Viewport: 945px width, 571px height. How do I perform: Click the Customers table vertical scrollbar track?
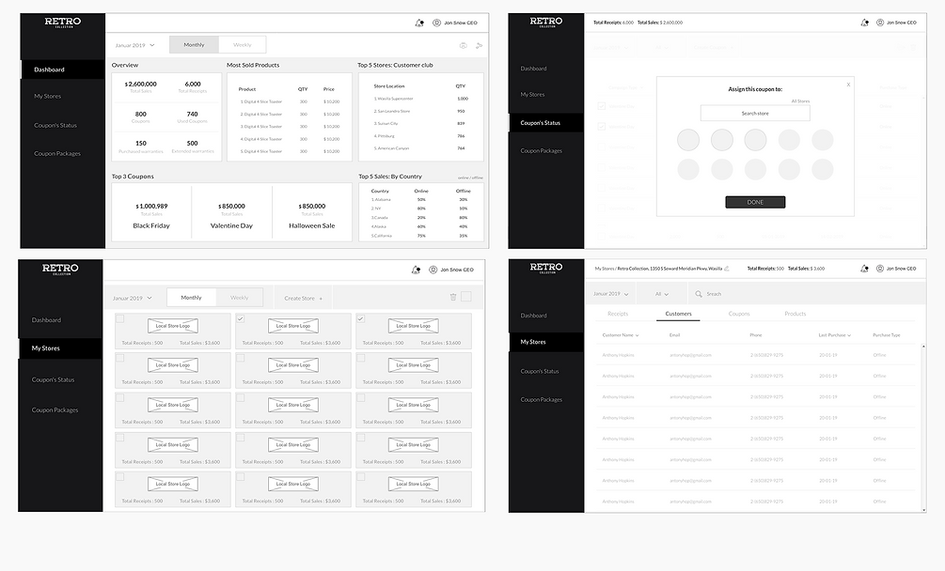923,428
